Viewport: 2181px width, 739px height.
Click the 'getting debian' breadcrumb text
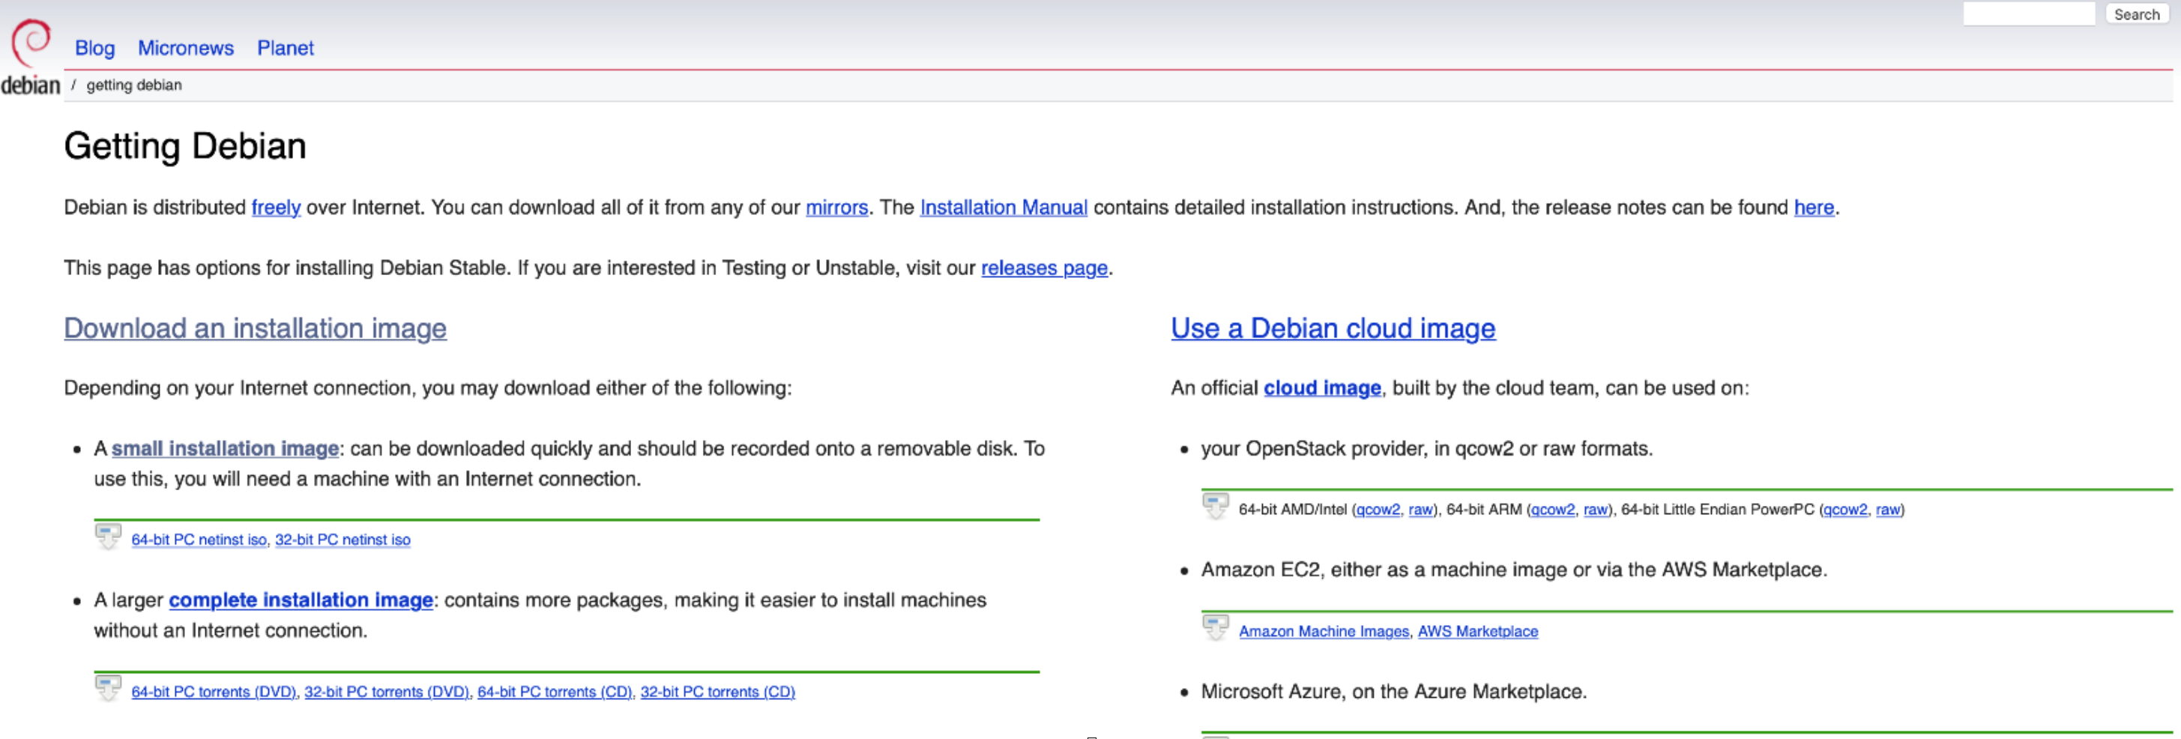pos(133,85)
